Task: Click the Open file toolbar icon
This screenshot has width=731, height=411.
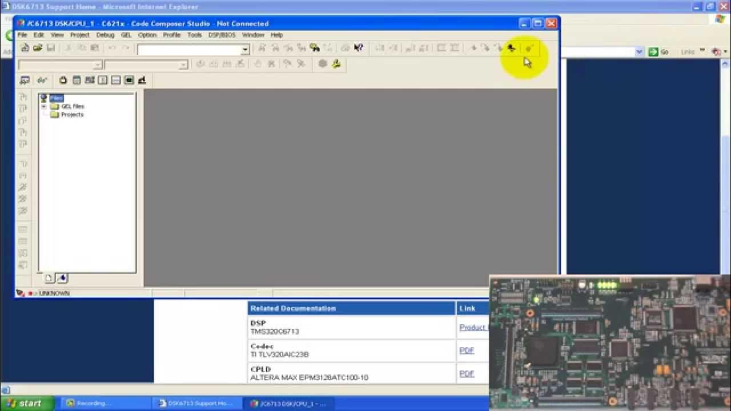Action: [x=38, y=48]
